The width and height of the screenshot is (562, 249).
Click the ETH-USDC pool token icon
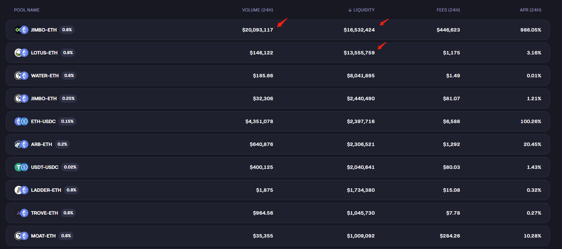(x=22, y=121)
